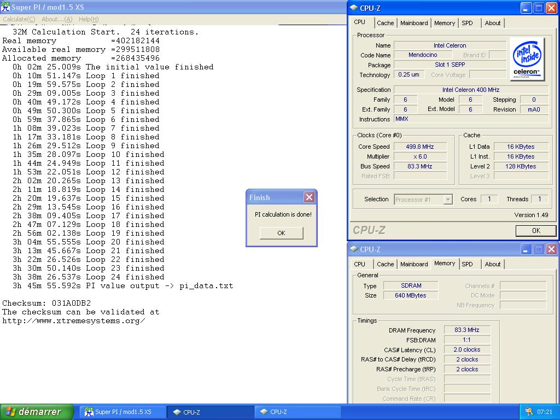The width and height of the screenshot is (560, 420).
Task: Click the taskbar clock showing 07:21
Action: point(544,412)
